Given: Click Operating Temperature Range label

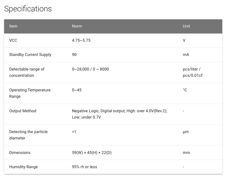Looking at the screenshot, I should (30, 93).
